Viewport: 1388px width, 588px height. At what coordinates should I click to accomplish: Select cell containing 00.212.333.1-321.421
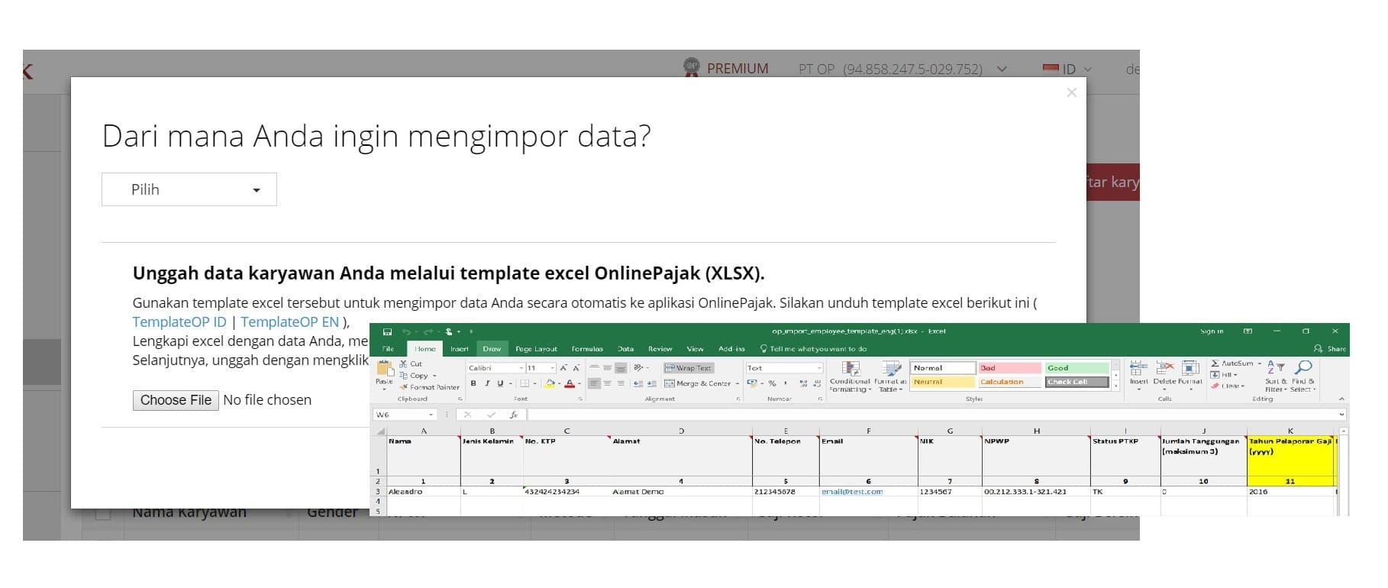click(1036, 492)
